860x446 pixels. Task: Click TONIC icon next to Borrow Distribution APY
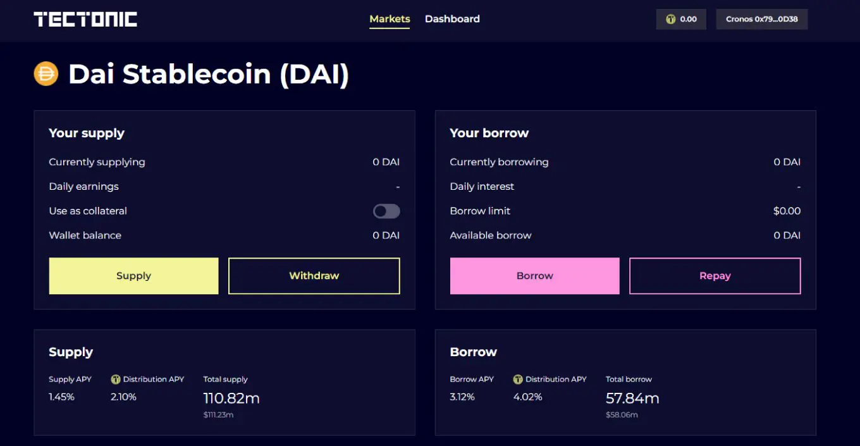click(x=518, y=380)
